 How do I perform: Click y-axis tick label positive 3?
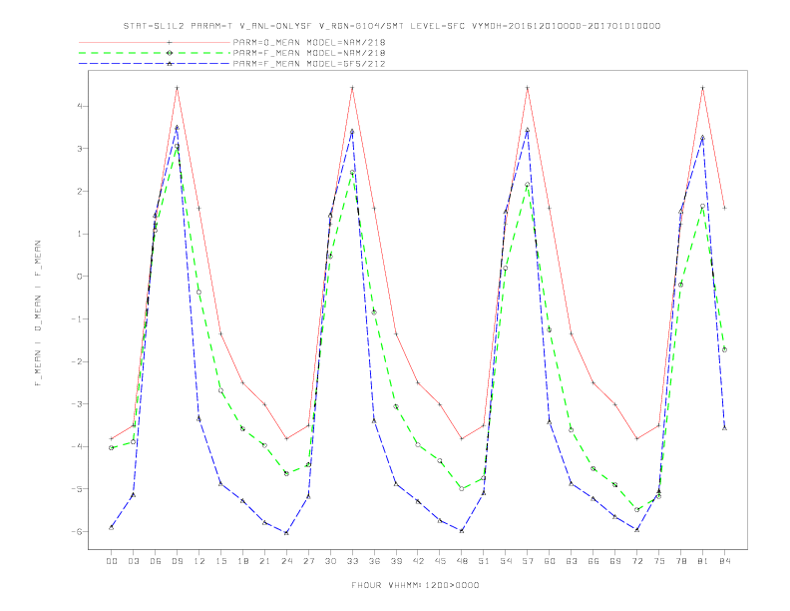(x=80, y=149)
